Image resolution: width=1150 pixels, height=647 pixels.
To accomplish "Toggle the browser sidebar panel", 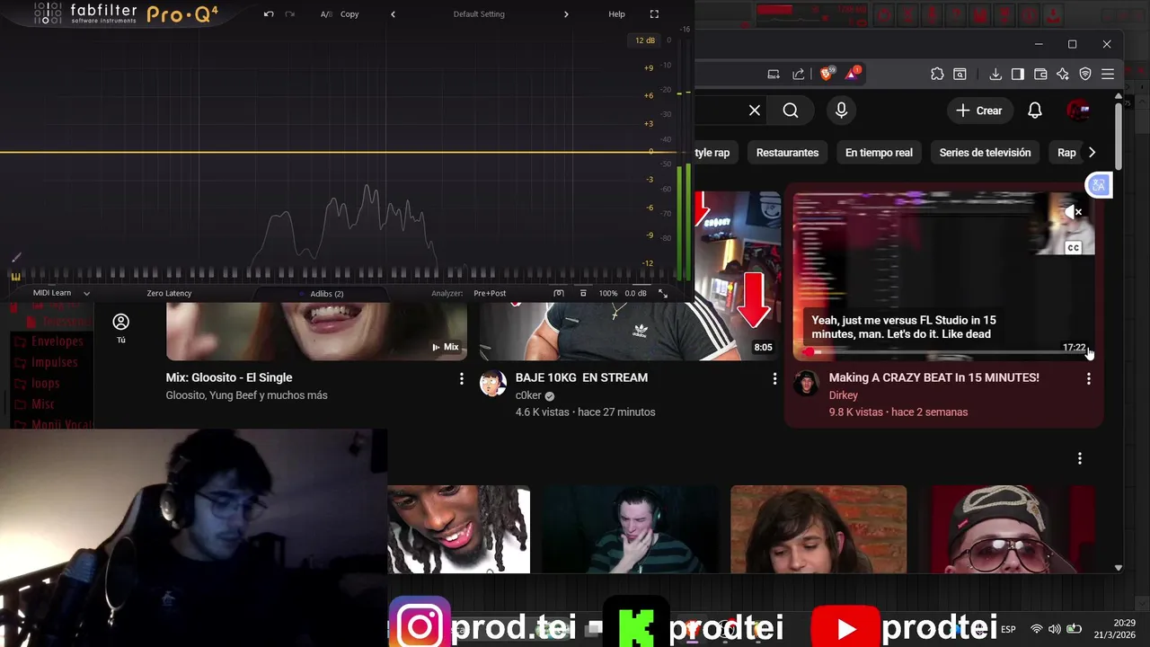I will (x=1018, y=75).
